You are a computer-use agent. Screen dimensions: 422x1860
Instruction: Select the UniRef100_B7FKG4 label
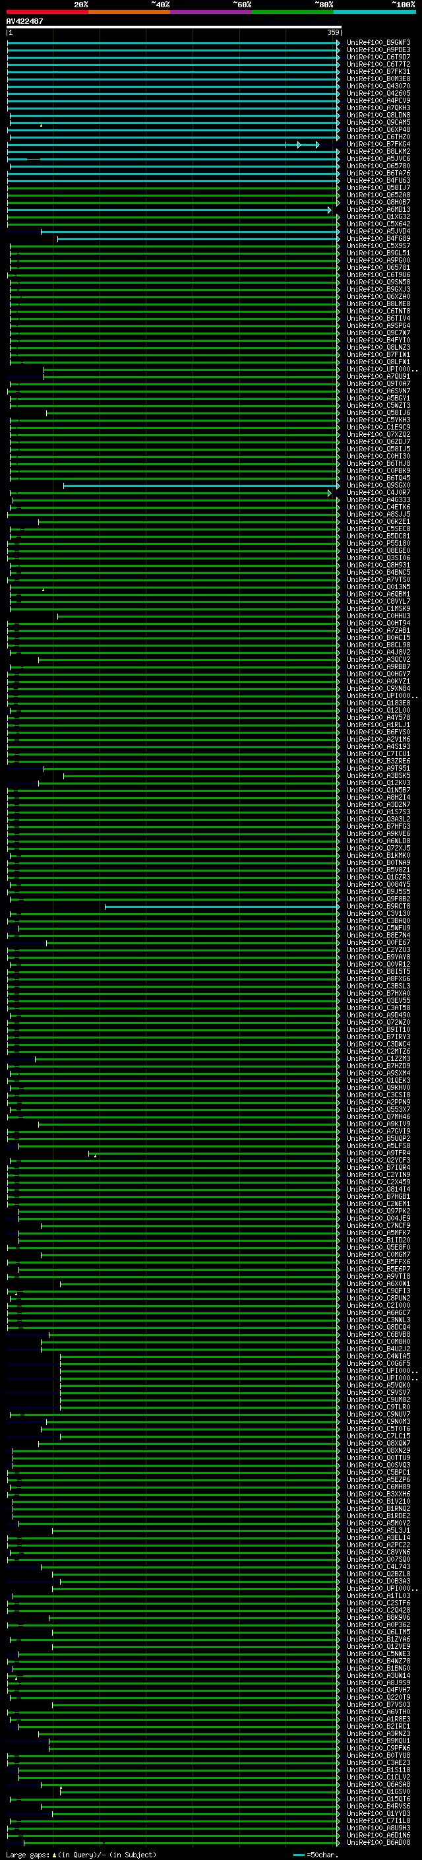[x=378, y=144]
